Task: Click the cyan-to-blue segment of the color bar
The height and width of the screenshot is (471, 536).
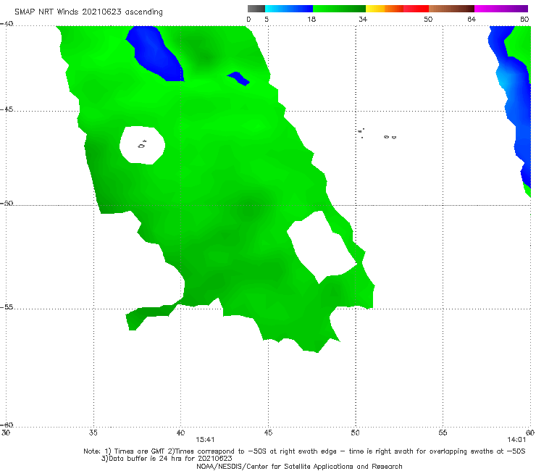Action: (x=289, y=9)
